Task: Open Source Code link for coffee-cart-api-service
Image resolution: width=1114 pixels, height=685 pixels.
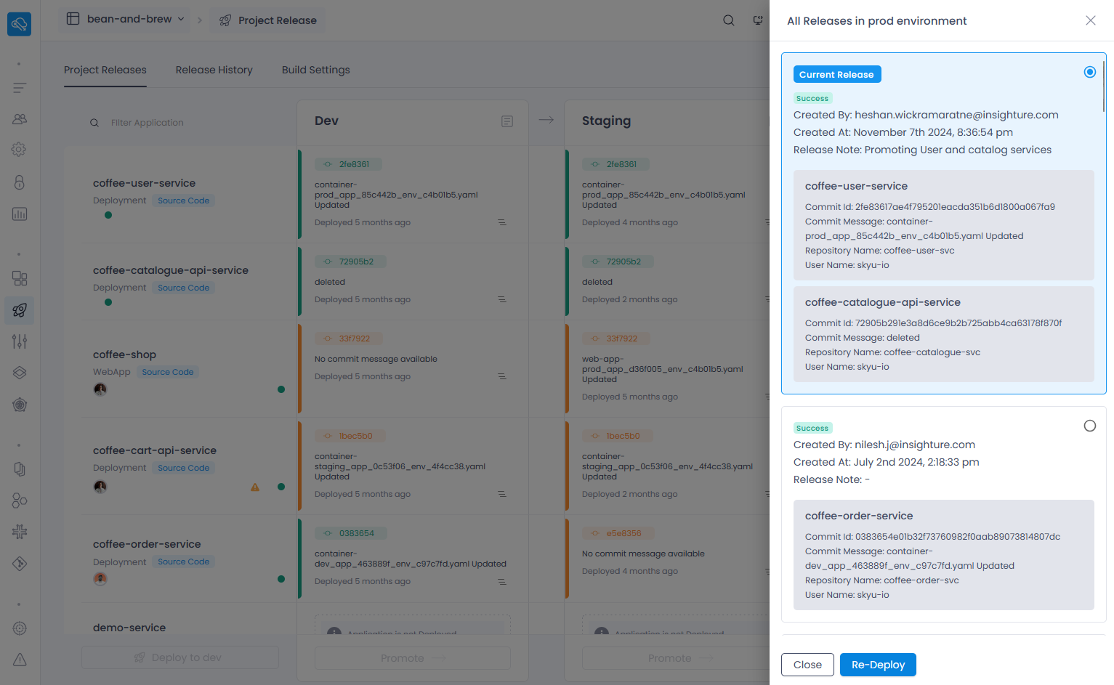Action: tap(183, 468)
